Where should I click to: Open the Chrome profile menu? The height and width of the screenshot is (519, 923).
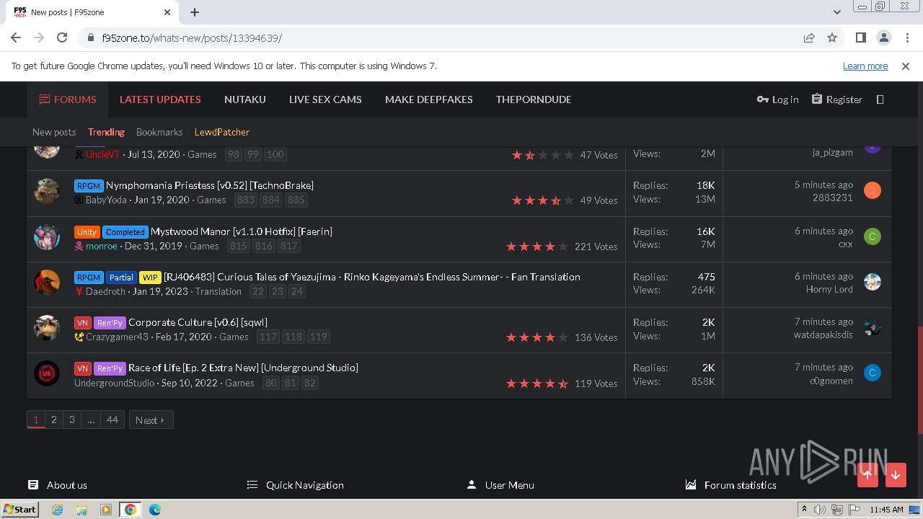coord(883,37)
